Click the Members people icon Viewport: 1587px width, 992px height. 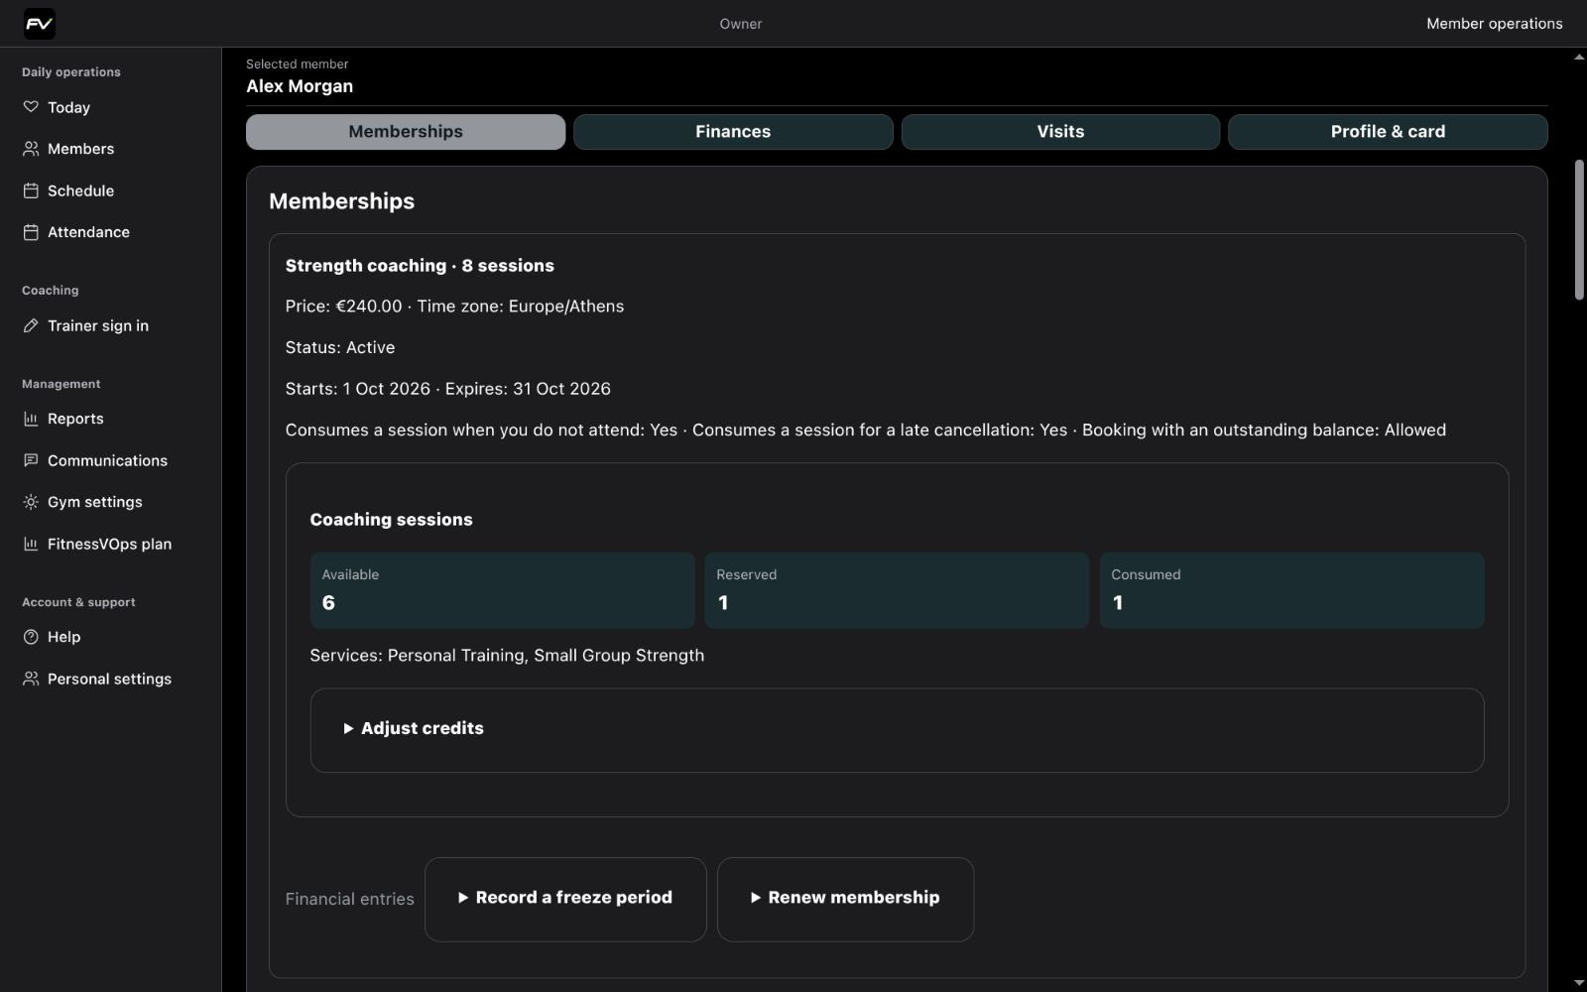31,149
